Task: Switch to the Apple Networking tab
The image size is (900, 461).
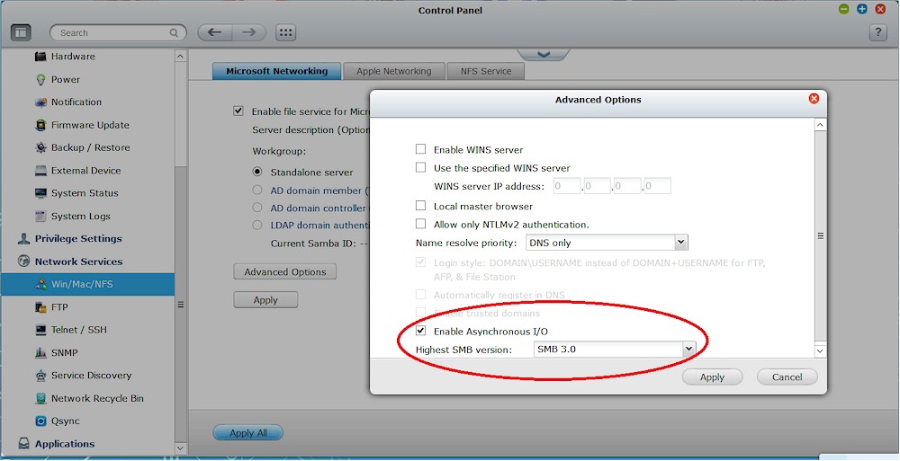Action: [393, 71]
